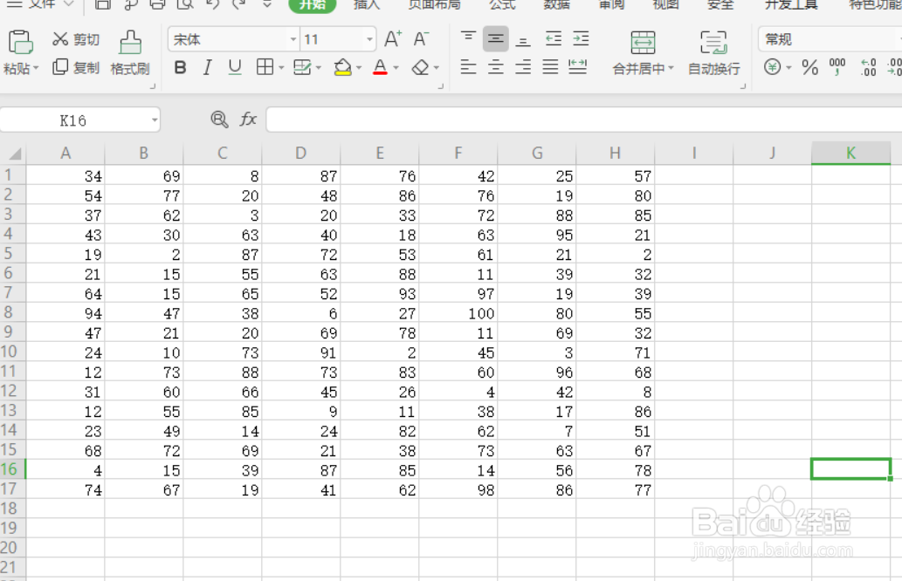Open the 公式 (Formulas) tab
The height and width of the screenshot is (581, 902).
(501, 4)
